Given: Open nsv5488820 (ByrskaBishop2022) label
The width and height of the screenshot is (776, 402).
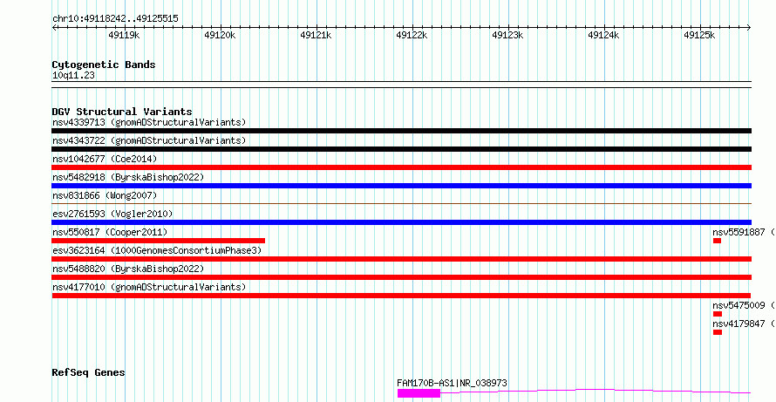Looking at the screenshot, I should click(128, 269).
